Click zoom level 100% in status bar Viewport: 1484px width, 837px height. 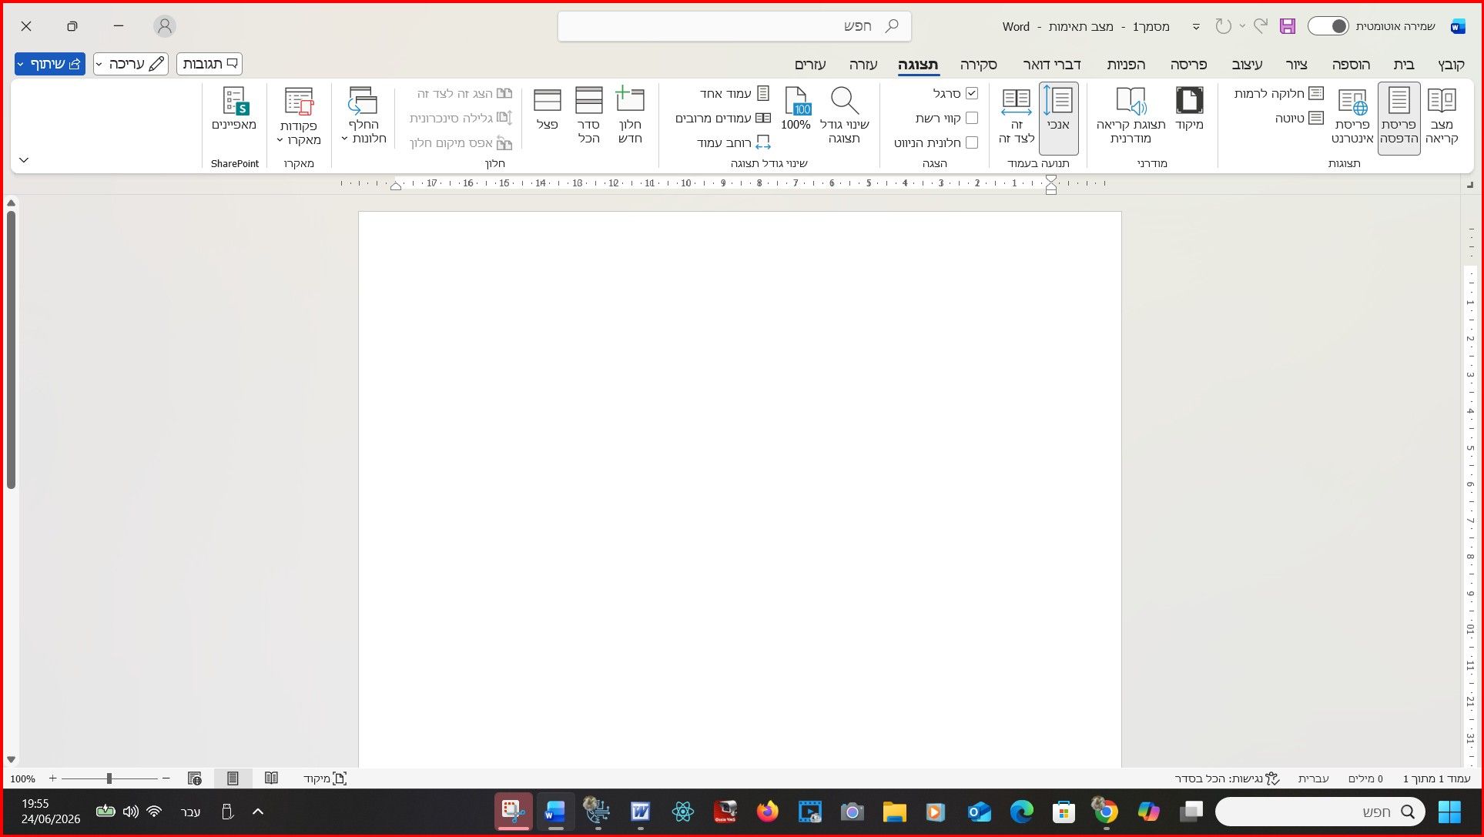[23, 778]
